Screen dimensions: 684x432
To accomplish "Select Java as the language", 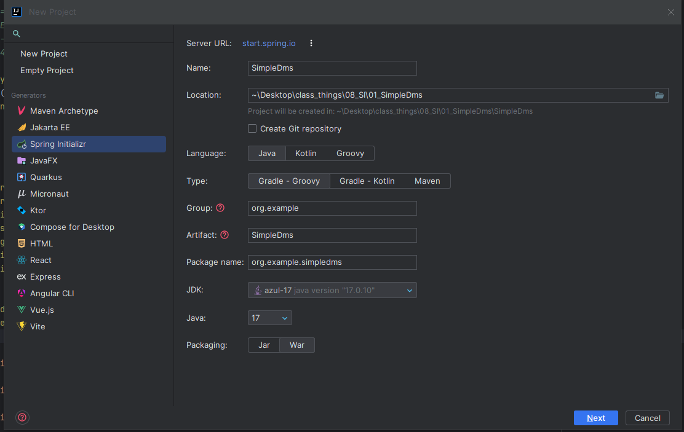I will click(267, 154).
